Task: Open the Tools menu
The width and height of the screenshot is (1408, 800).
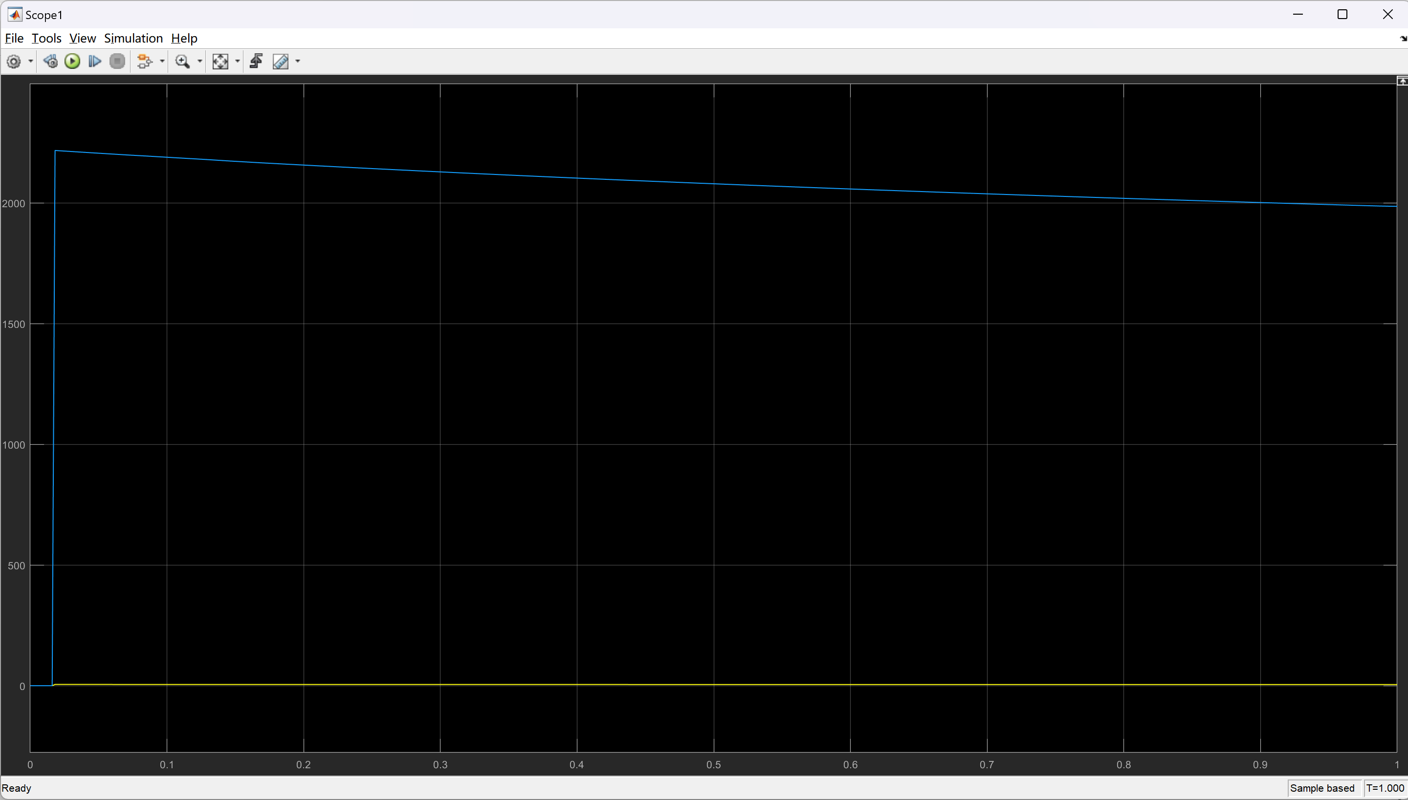Action: 46,39
